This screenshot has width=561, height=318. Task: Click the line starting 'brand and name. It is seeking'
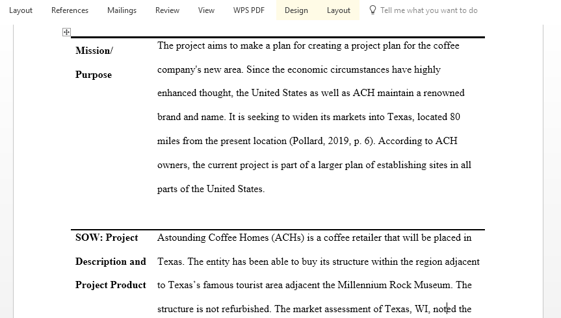point(308,117)
